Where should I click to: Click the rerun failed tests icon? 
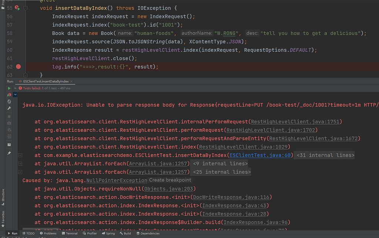[x=9, y=95]
